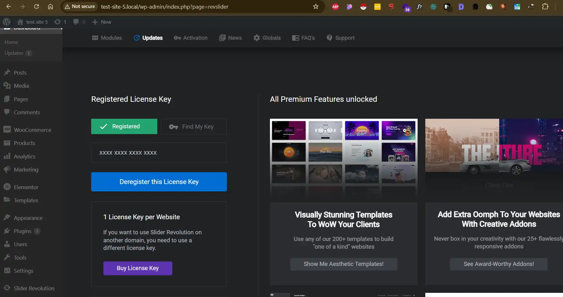Image resolution: width=563 pixels, height=297 pixels.
Task: Bookmark this page with the star icon
Action: point(316,6)
